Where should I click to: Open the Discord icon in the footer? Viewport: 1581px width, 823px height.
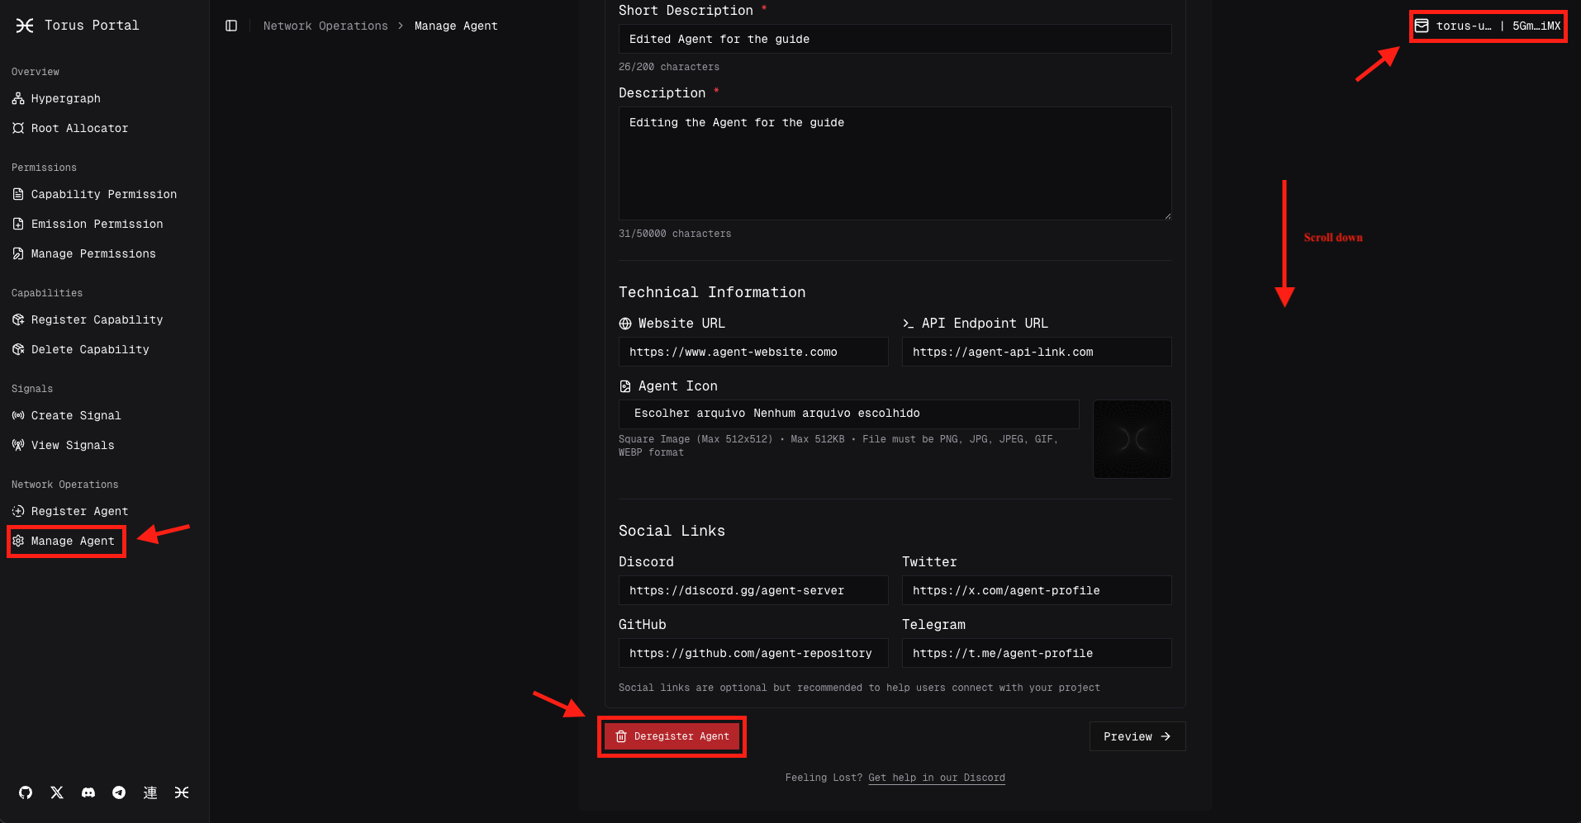pos(88,792)
